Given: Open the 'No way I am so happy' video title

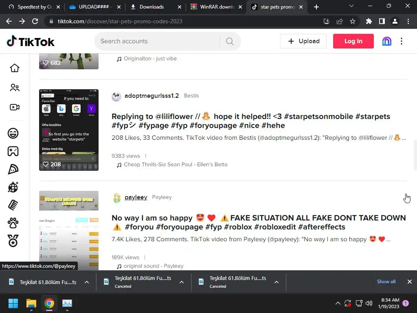Looking at the screenshot, I should point(259,222).
